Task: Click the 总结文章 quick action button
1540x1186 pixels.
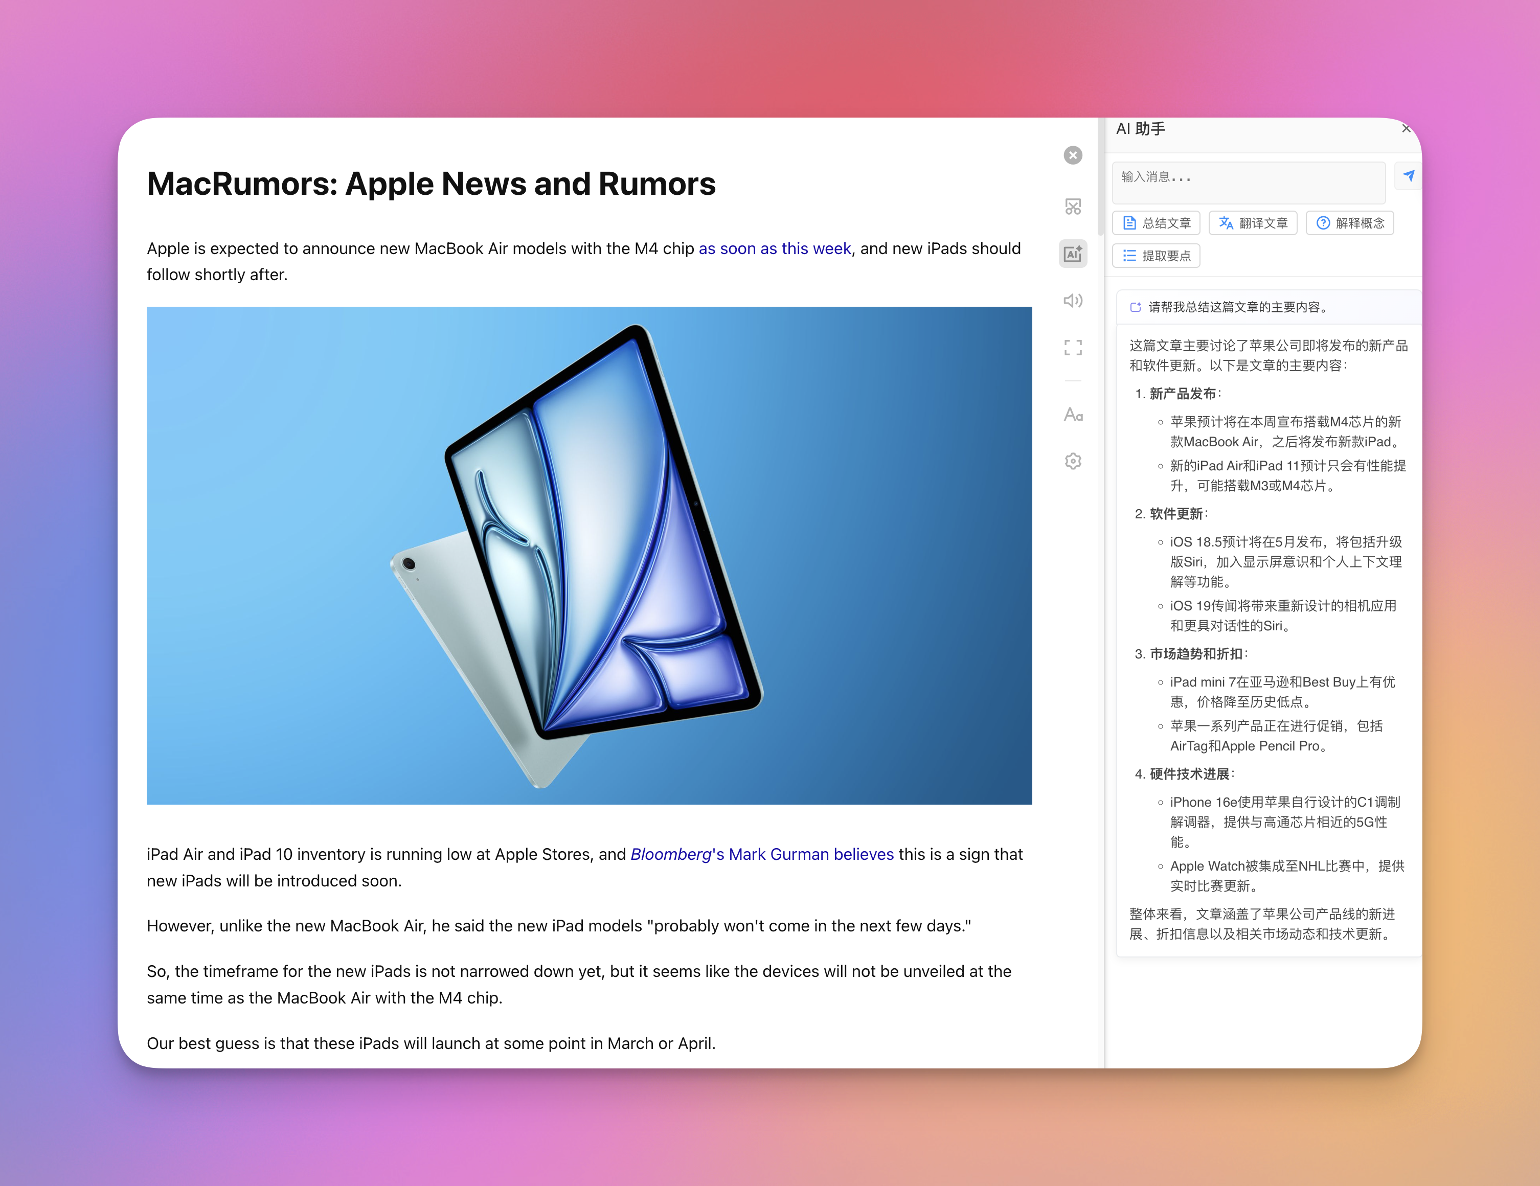Action: tap(1157, 223)
